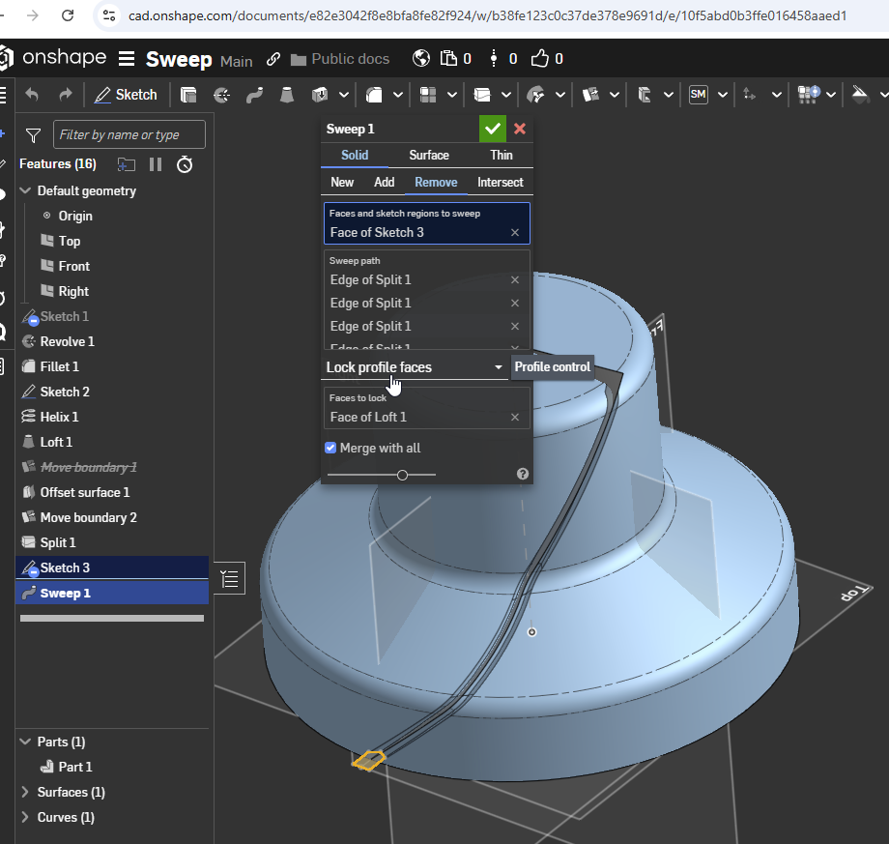Select the Revolve tool in the toolbar

pos(221,95)
